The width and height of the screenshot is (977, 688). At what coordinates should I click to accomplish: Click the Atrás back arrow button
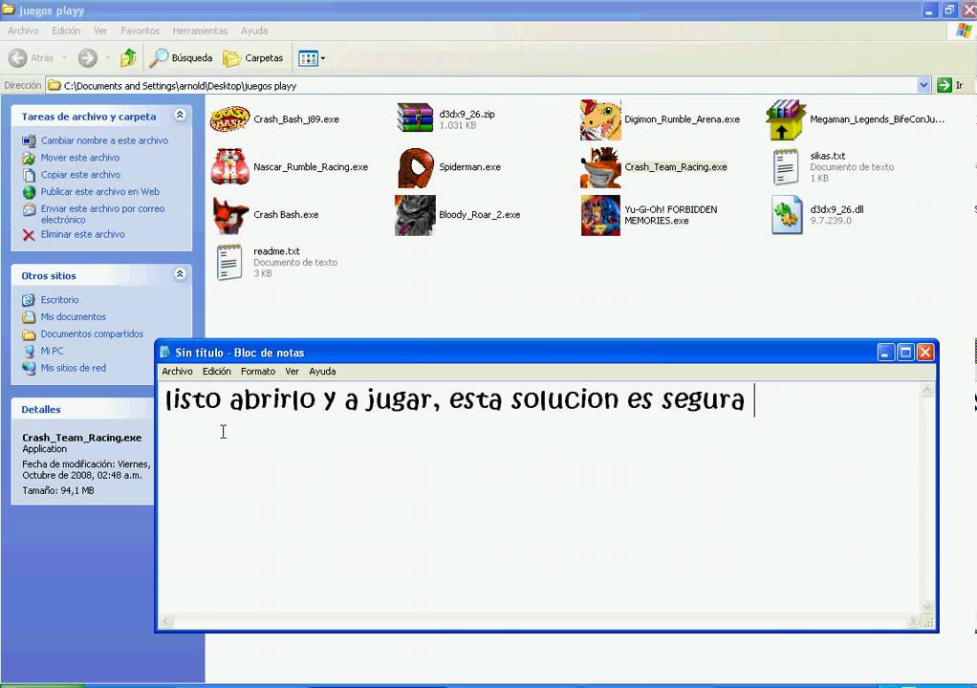pyautogui.click(x=32, y=58)
